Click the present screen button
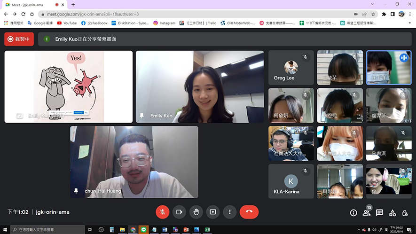Screen dimensions: 416x234 [x=213, y=212]
